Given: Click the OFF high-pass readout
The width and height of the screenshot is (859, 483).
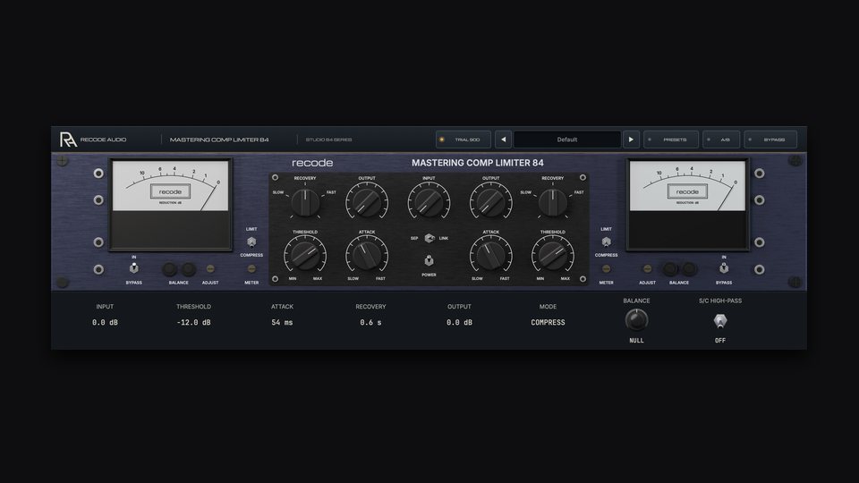Looking at the screenshot, I should click(x=719, y=341).
